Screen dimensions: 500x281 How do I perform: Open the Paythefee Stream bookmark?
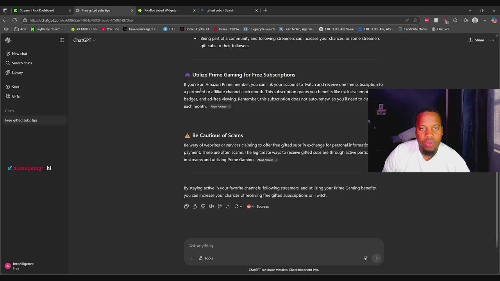(x=48, y=29)
